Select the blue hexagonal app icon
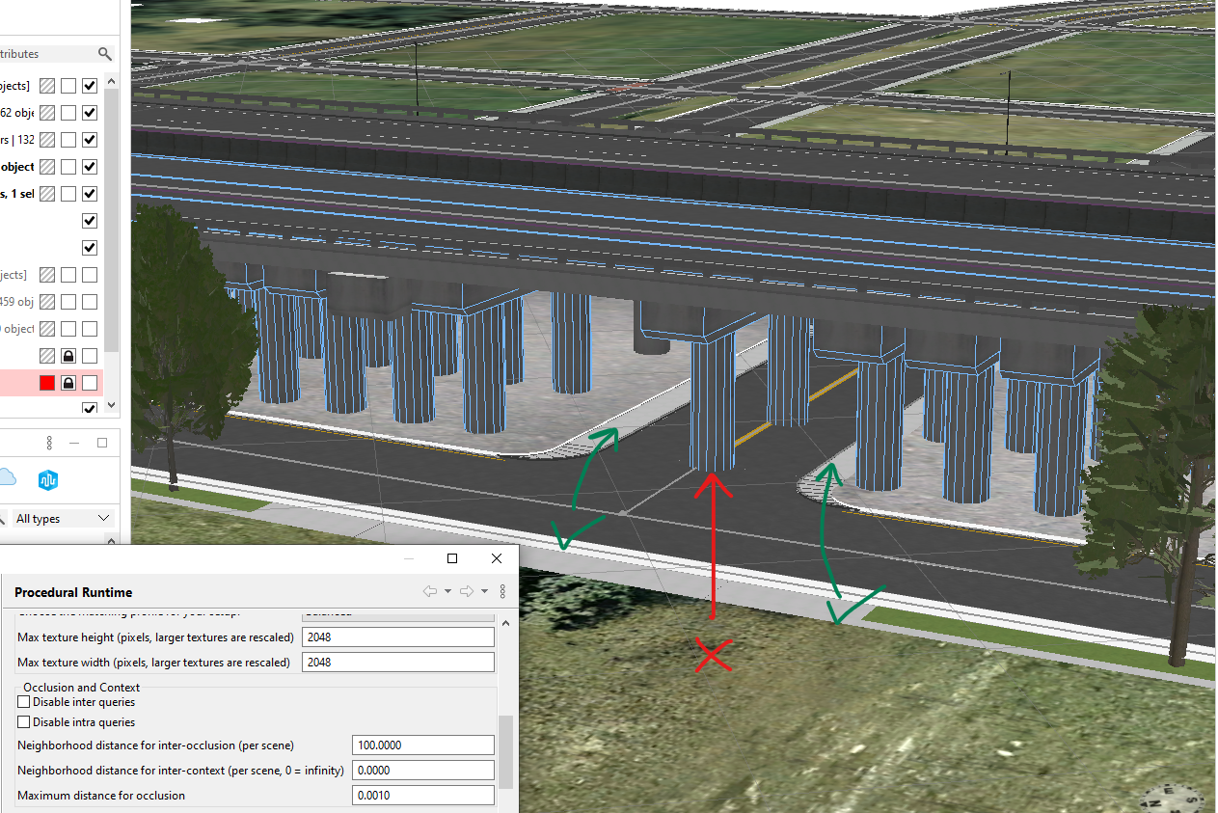The image size is (1218, 813). (47, 480)
